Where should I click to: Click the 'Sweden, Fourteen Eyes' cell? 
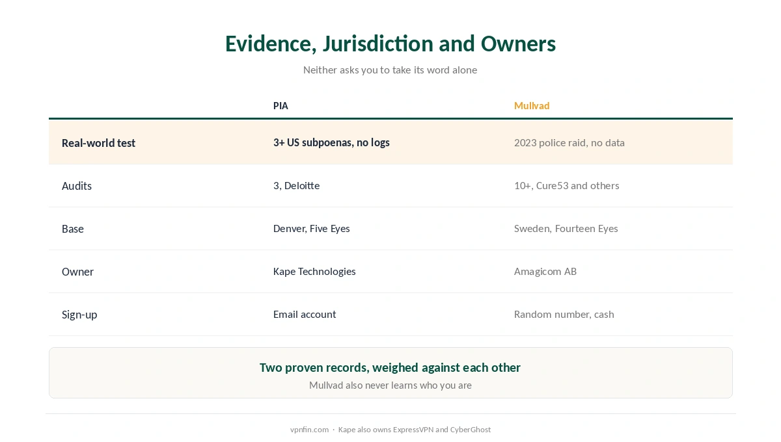[x=566, y=228]
